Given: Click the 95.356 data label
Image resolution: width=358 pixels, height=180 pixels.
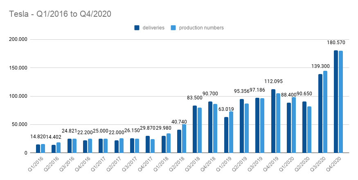Looking at the screenshot, I should tap(241, 91).
